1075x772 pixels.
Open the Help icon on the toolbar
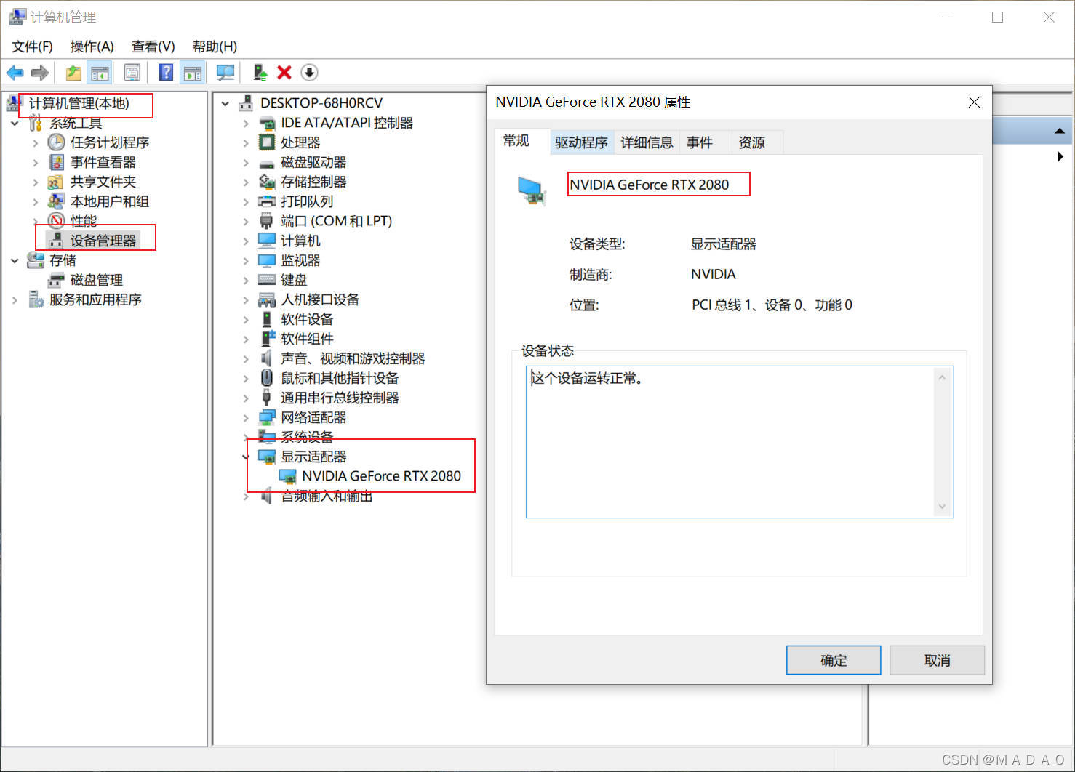pyautogui.click(x=166, y=72)
